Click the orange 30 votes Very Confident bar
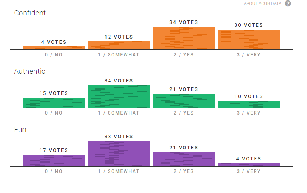The image size is (307, 193). 249,39
